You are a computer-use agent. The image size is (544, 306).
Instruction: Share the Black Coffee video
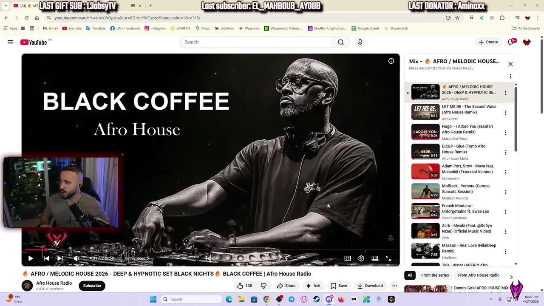coord(286,286)
